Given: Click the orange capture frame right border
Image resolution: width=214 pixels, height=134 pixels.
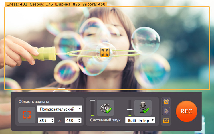Looking at the screenshot, I should point(210,48).
